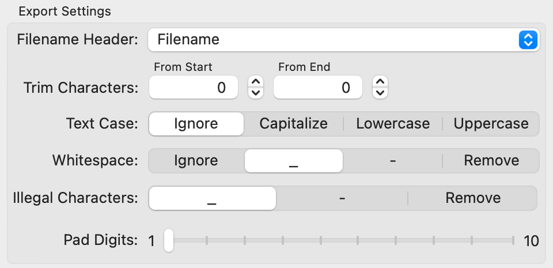Choose hyphen for Whitespace replacement
The width and height of the screenshot is (553, 268).
click(393, 161)
